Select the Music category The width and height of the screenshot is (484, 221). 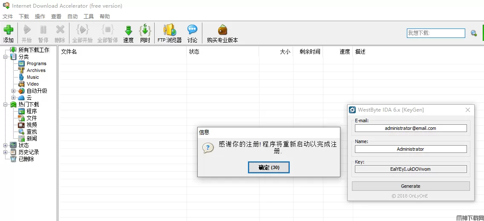pos(33,77)
